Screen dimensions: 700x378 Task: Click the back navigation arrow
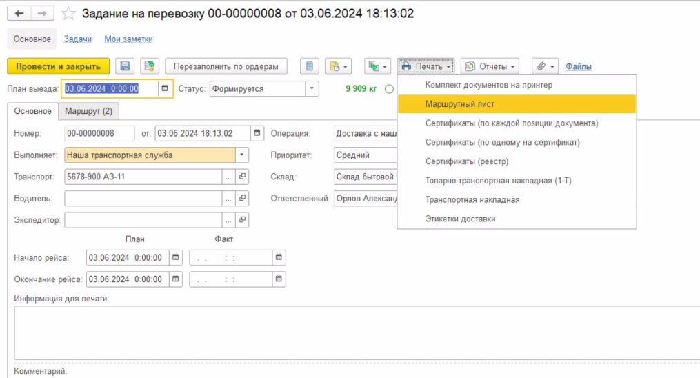(x=19, y=14)
